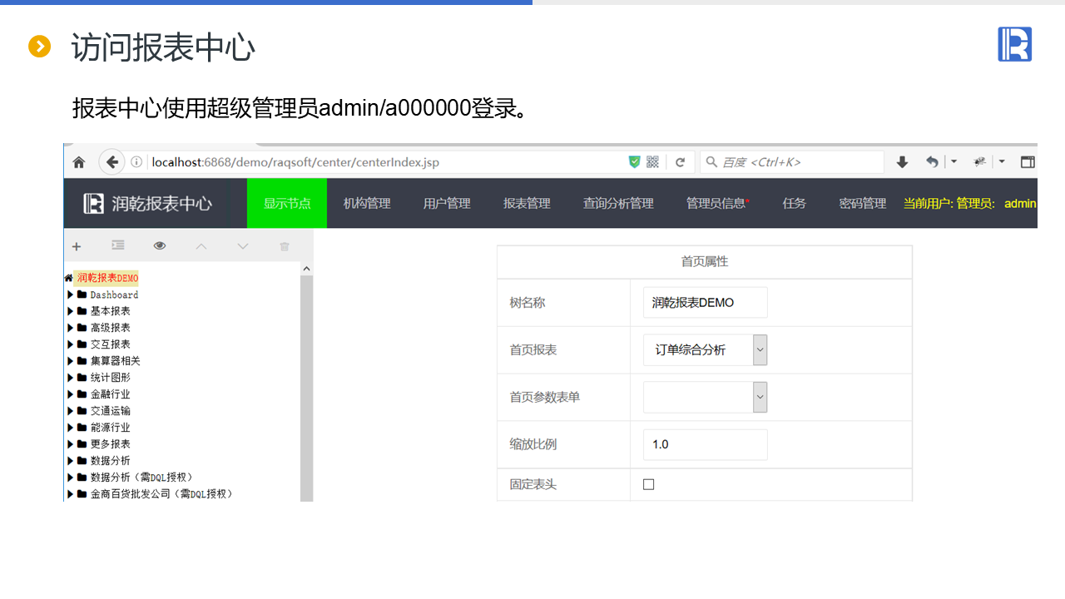Expand the 金商百货批发公司 tree node
Screen dimensions: 1065x599
pos(70,494)
